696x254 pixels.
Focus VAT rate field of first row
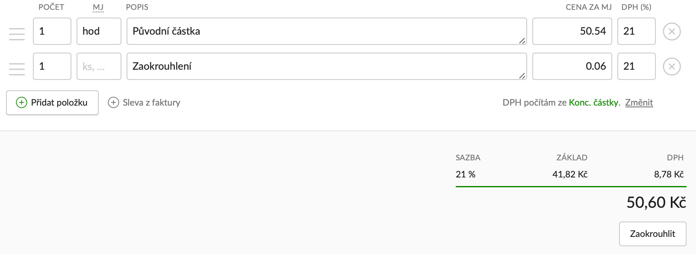coord(636,31)
